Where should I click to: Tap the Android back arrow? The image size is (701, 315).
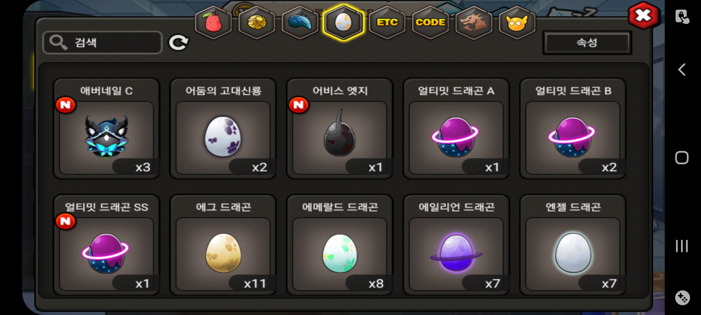pyautogui.click(x=682, y=70)
